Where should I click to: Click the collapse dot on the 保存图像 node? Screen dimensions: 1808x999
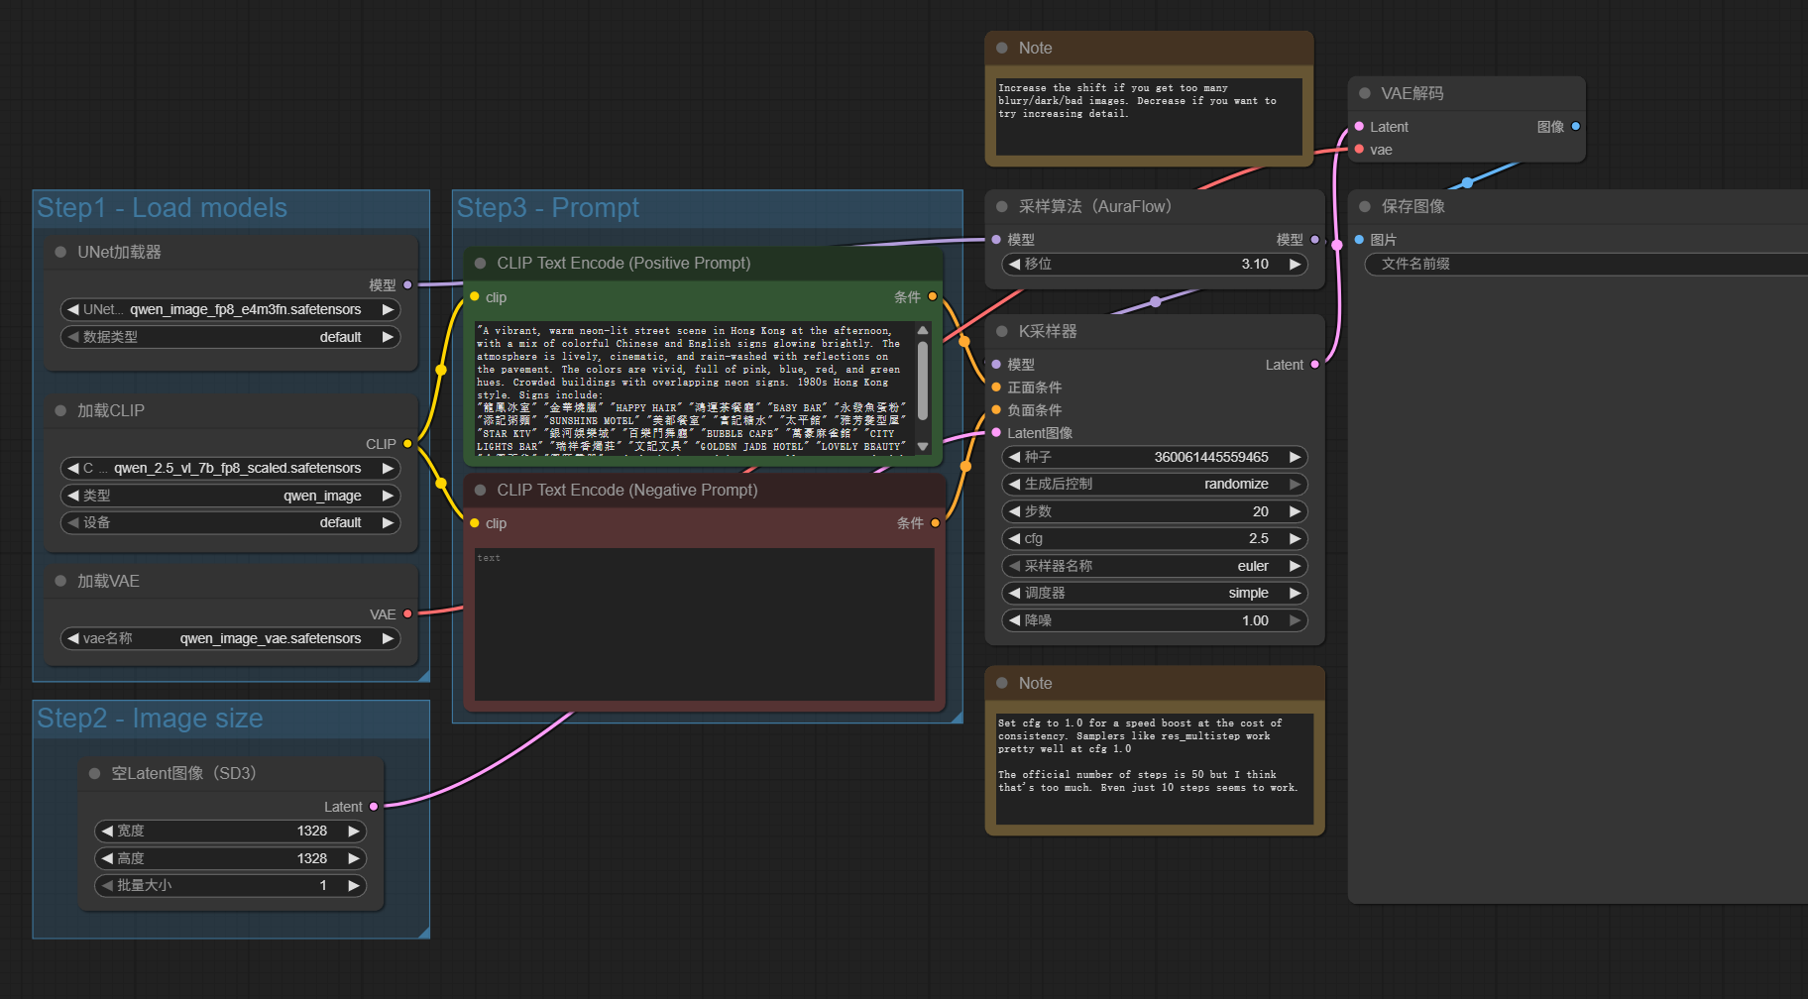click(x=1364, y=206)
